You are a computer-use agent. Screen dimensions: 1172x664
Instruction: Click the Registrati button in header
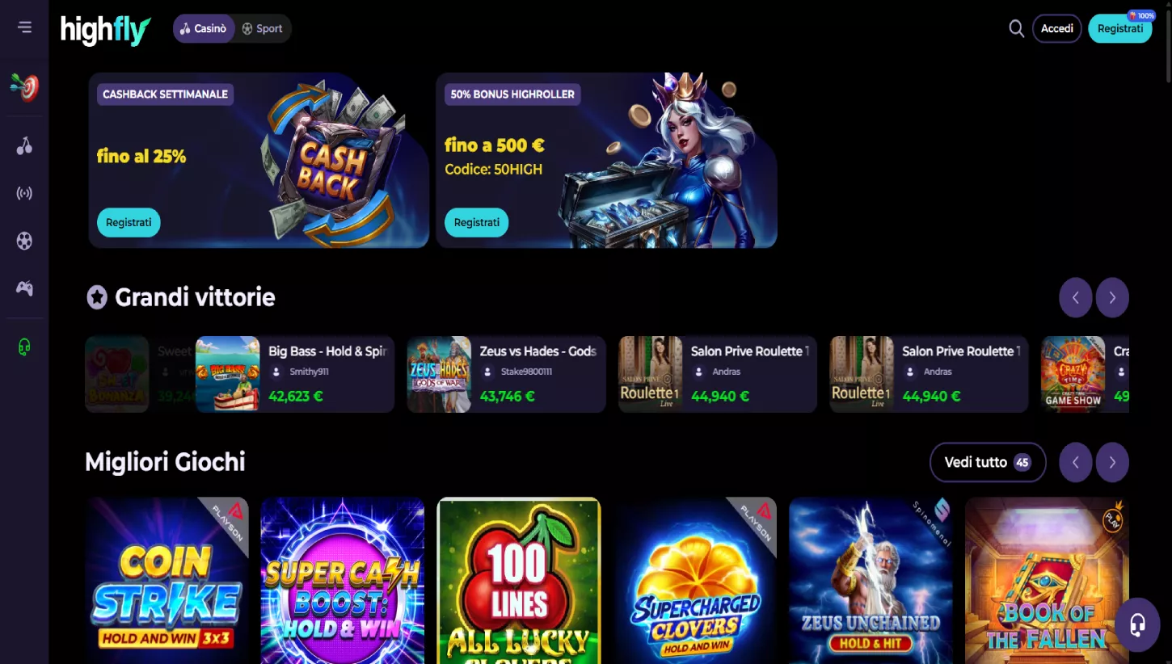click(x=1119, y=28)
